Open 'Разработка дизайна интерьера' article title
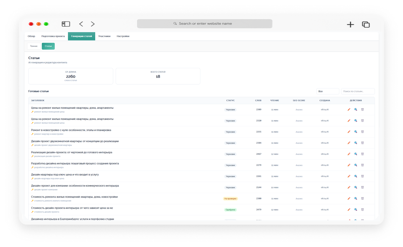This screenshot has width=403, height=247. pos(75,163)
